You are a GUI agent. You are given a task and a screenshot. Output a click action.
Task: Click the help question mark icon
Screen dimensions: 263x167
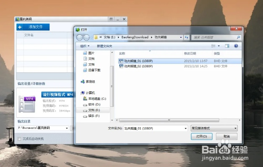coord(236,46)
